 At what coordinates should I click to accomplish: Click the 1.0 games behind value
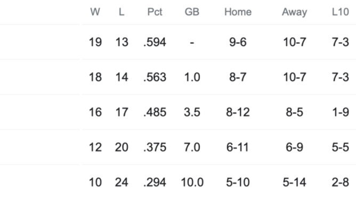click(x=192, y=77)
